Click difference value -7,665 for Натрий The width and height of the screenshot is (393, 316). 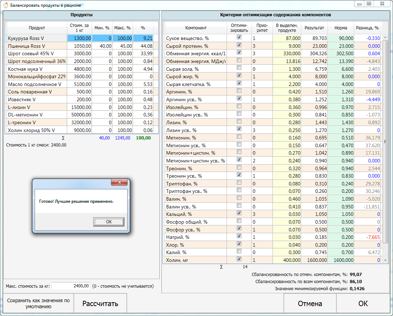(x=367, y=237)
